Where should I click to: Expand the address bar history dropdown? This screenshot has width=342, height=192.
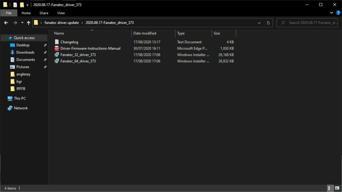tap(259, 23)
